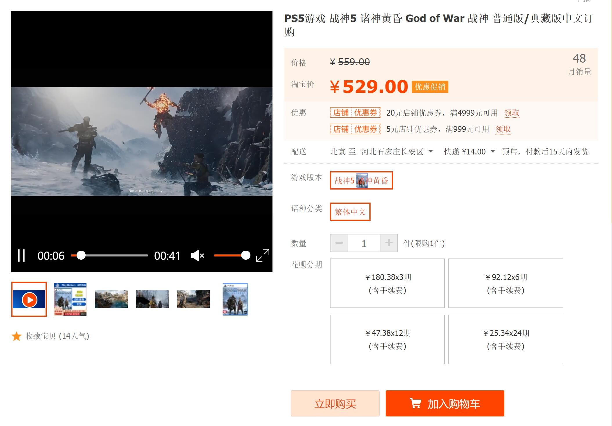This screenshot has height=426, width=612.
Task: Choose 12-period installment ¥47.38x12期
Action: click(x=387, y=339)
